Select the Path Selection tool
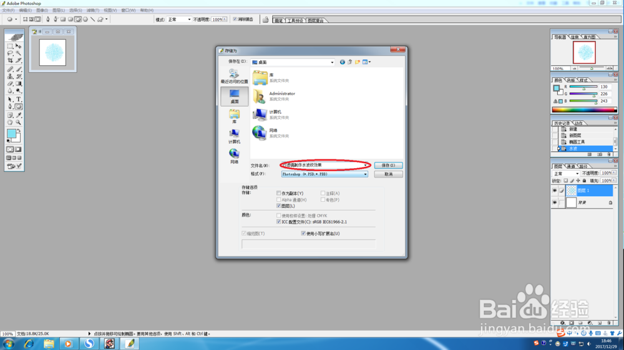The image size is (624, 350). point(11,99)
